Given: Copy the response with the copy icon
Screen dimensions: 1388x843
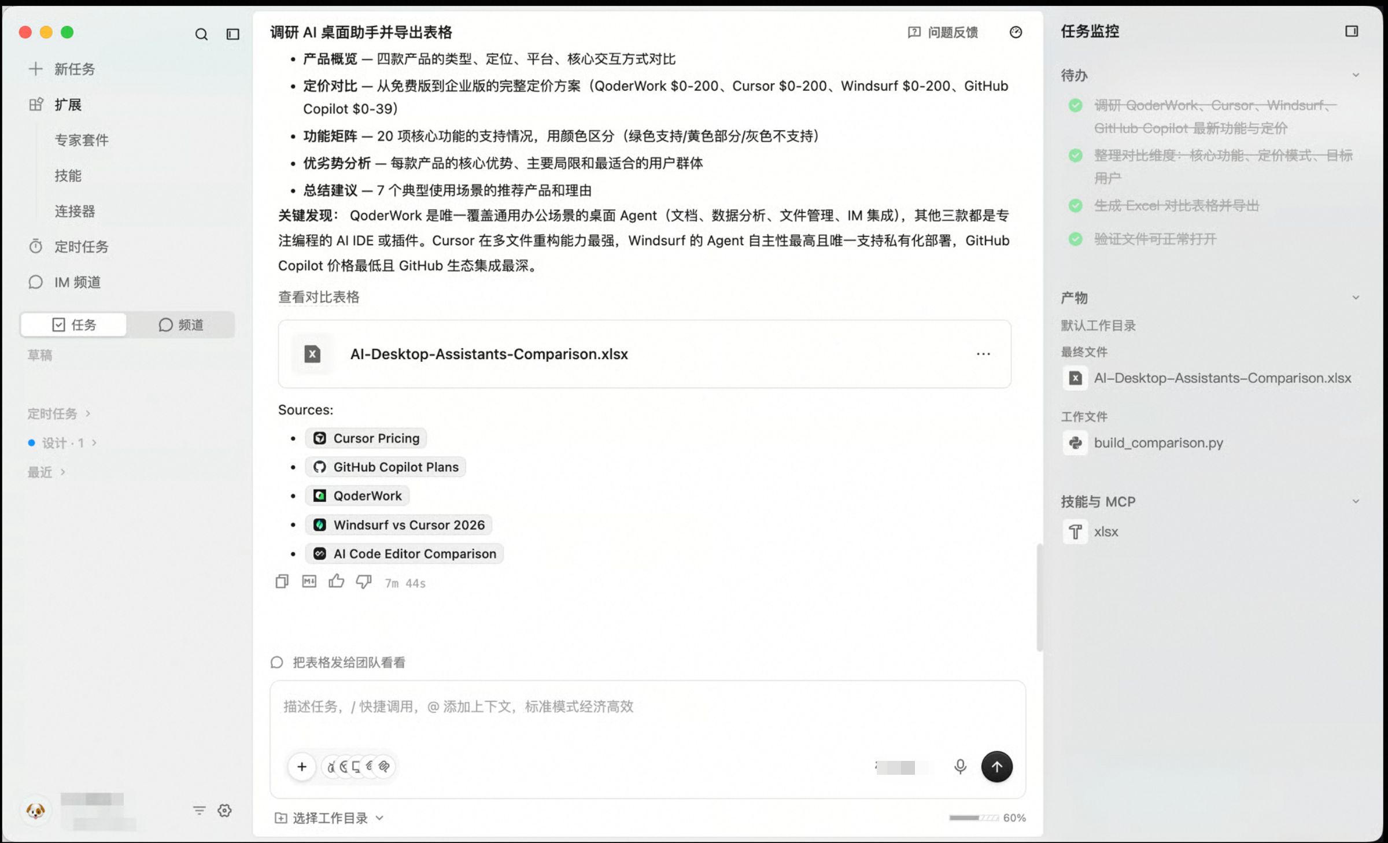Looking at the screenshot, I should pos(282,582).
